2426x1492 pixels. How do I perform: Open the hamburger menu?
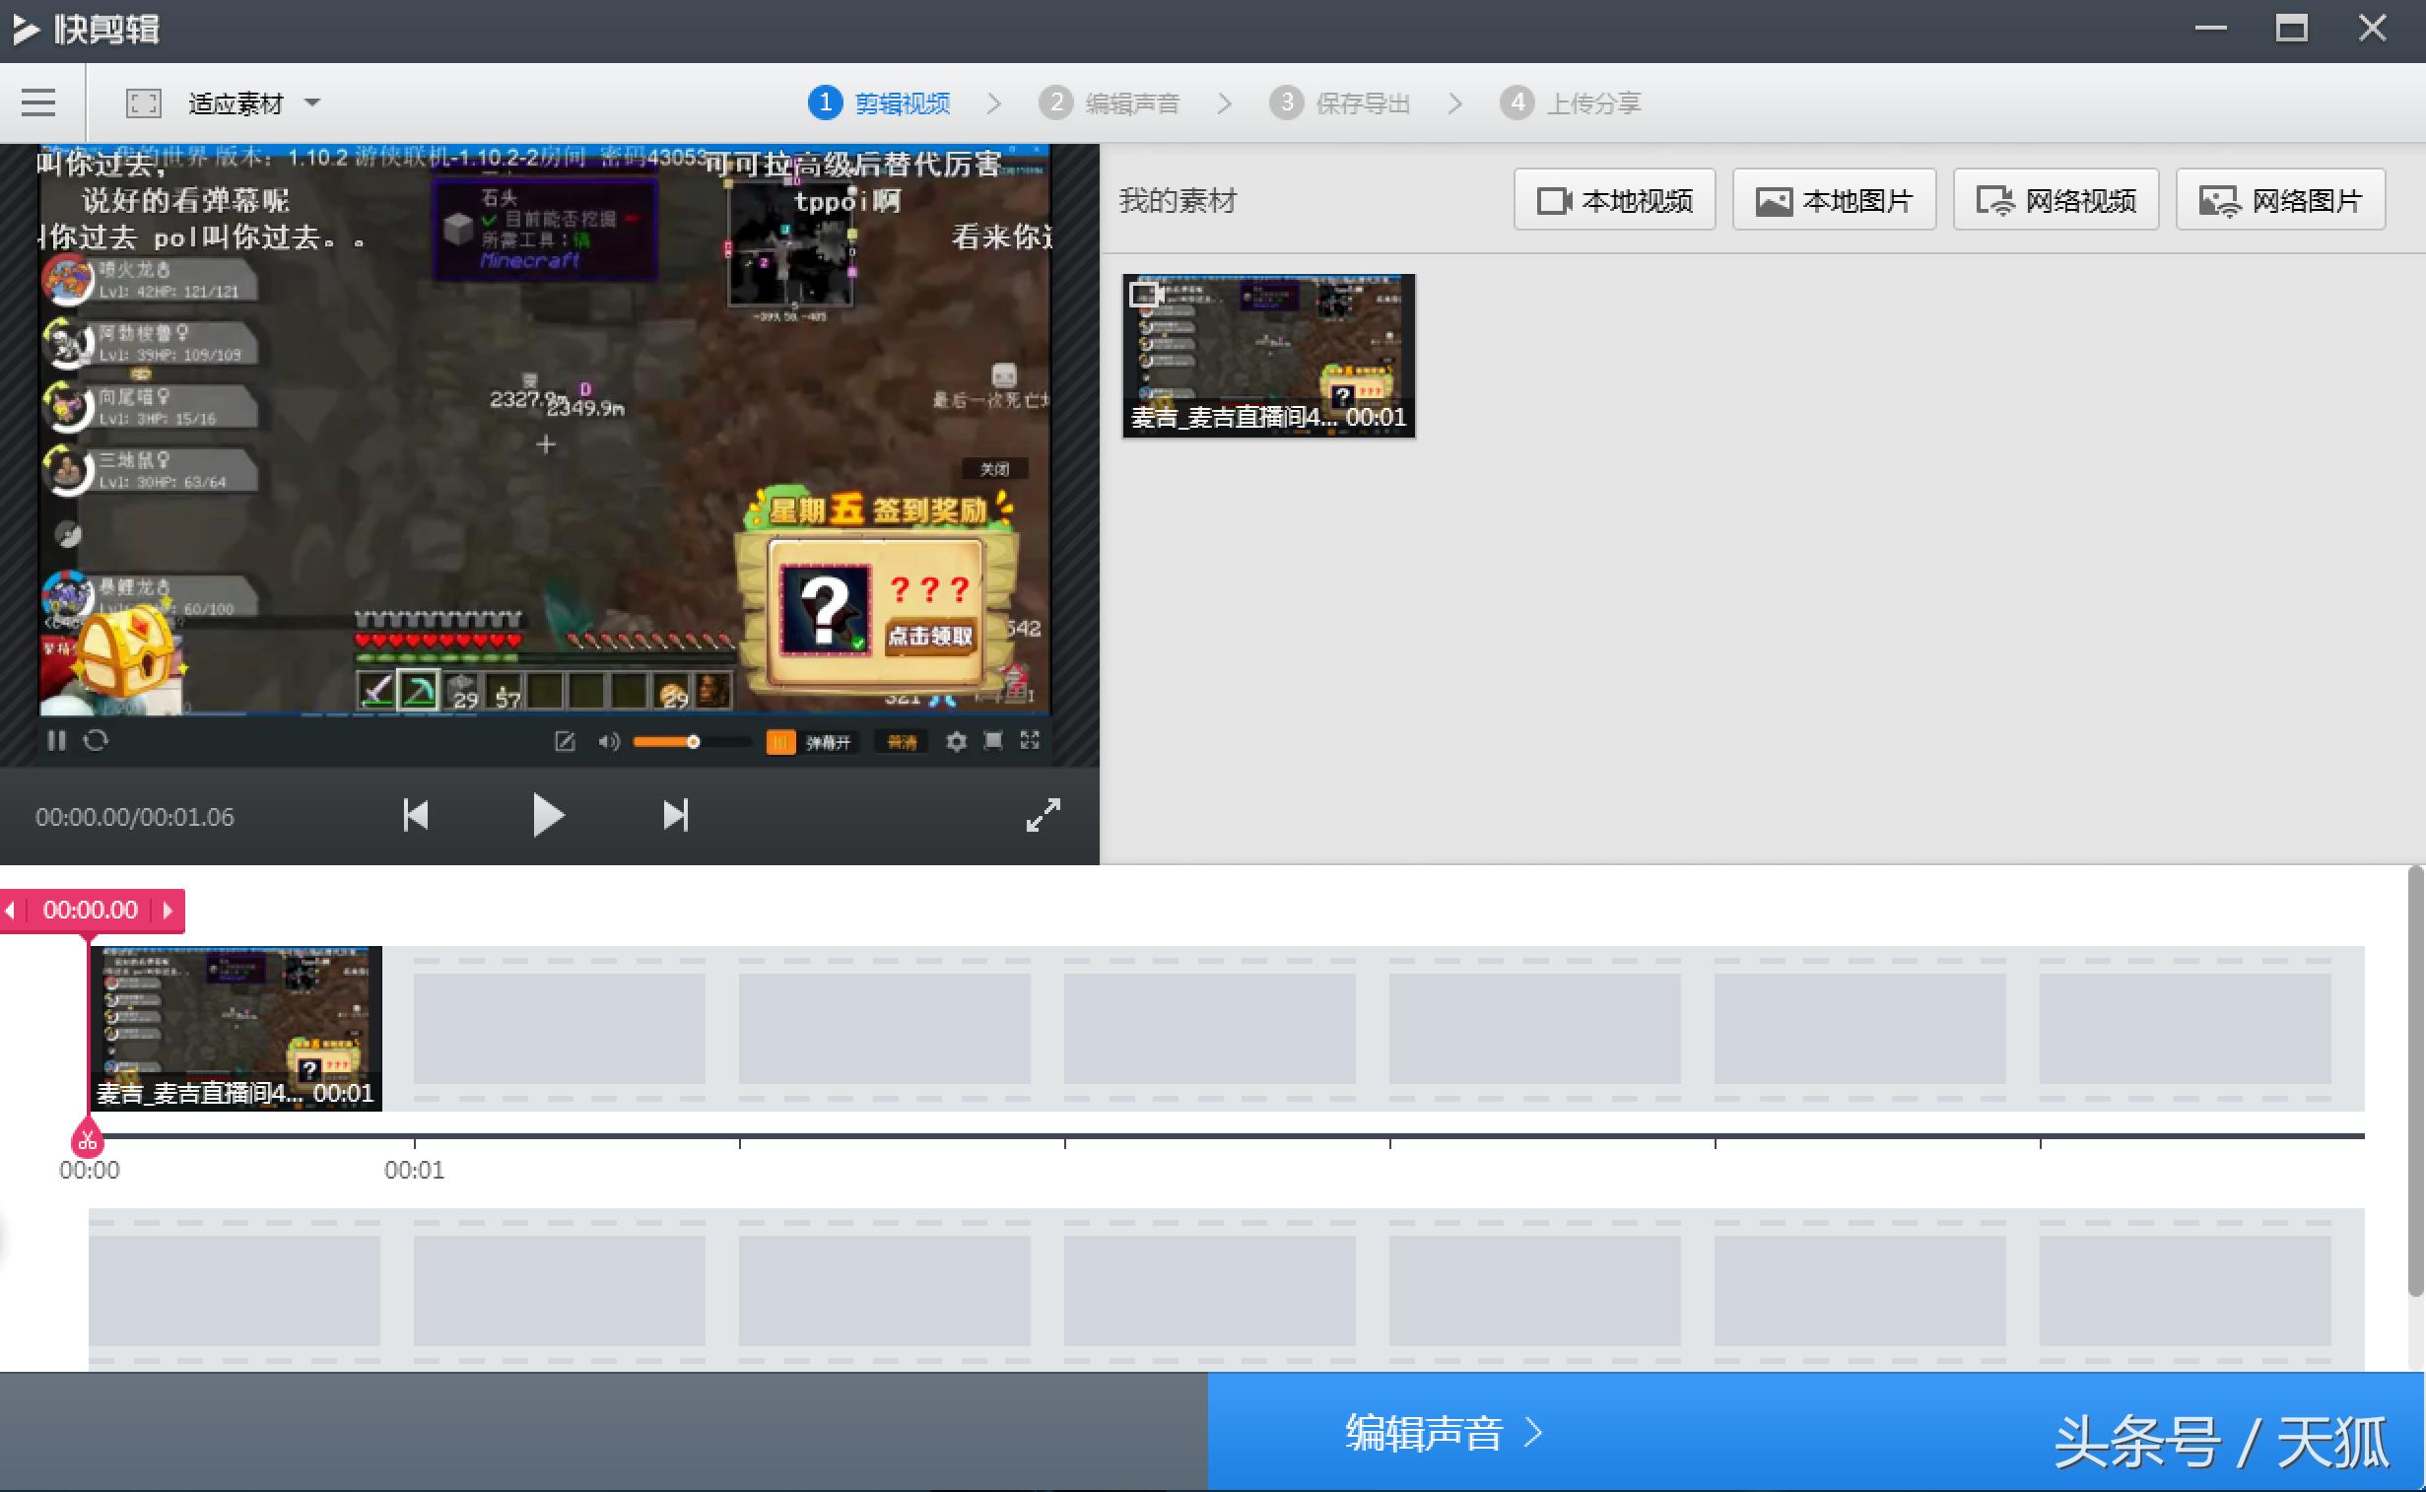click(38, 102)
